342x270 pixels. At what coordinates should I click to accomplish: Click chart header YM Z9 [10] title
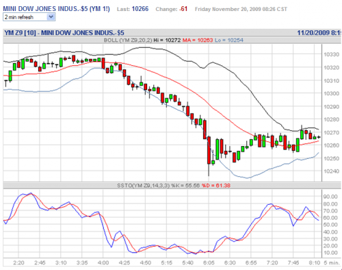click(x=64, y=33)
